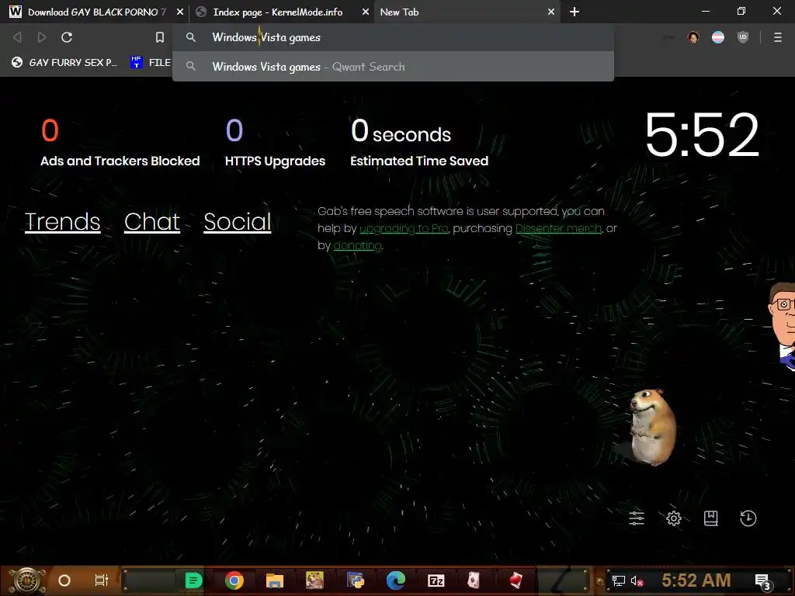
Task: Open the Social link
Action: click(238, 221)
